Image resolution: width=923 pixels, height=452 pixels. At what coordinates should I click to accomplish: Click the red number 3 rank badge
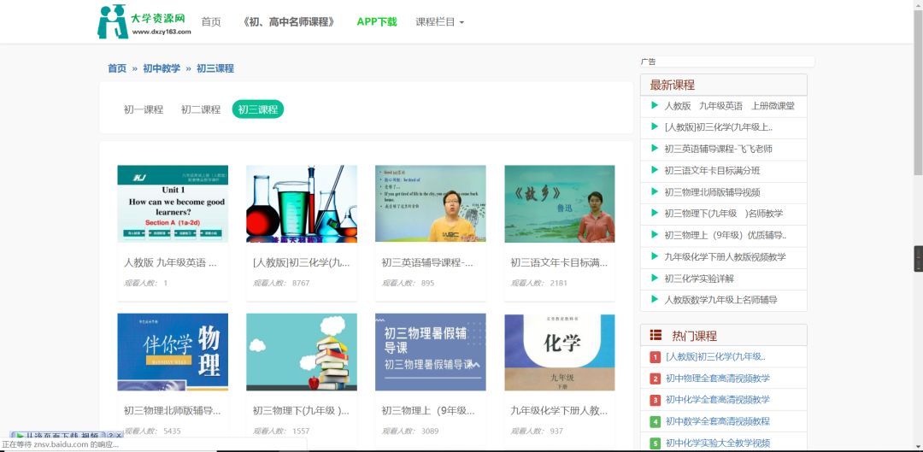point(656,400)
